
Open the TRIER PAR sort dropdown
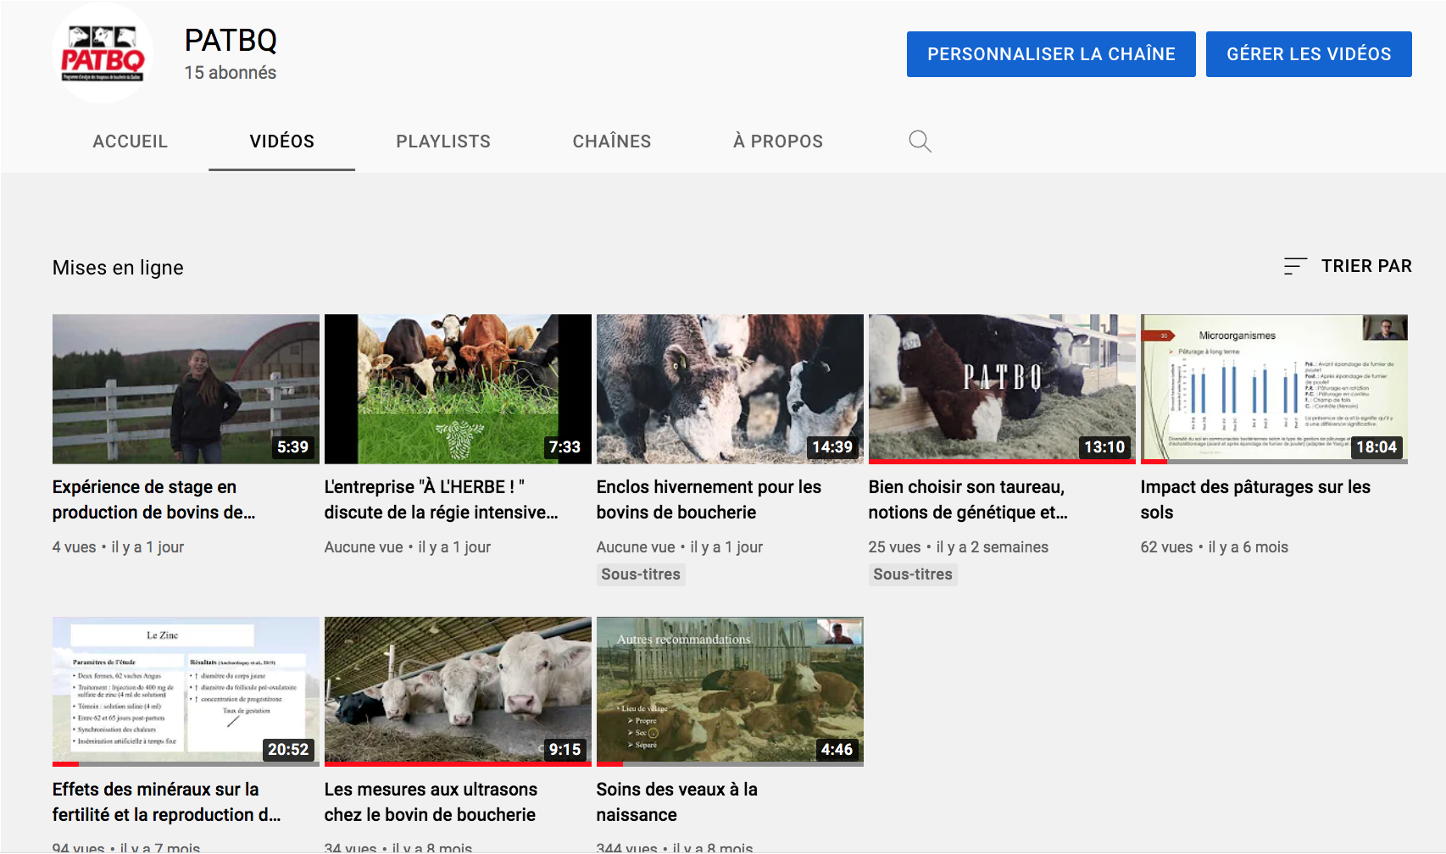(1348, 266)
